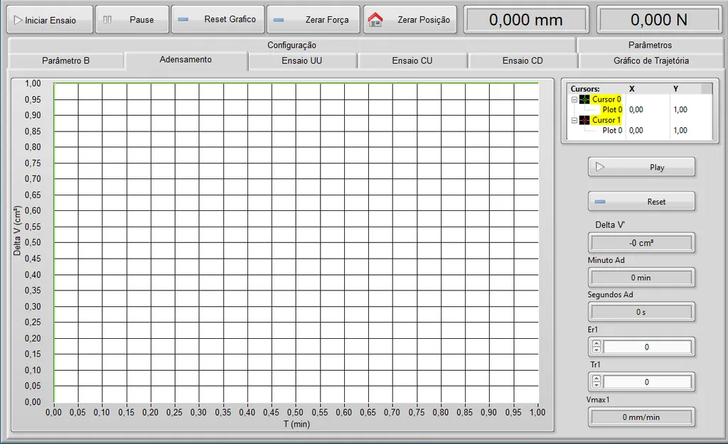Select the Cursor 0 label in cursor legend
This screenshot has width=728, height=444.
coord(606,99)
